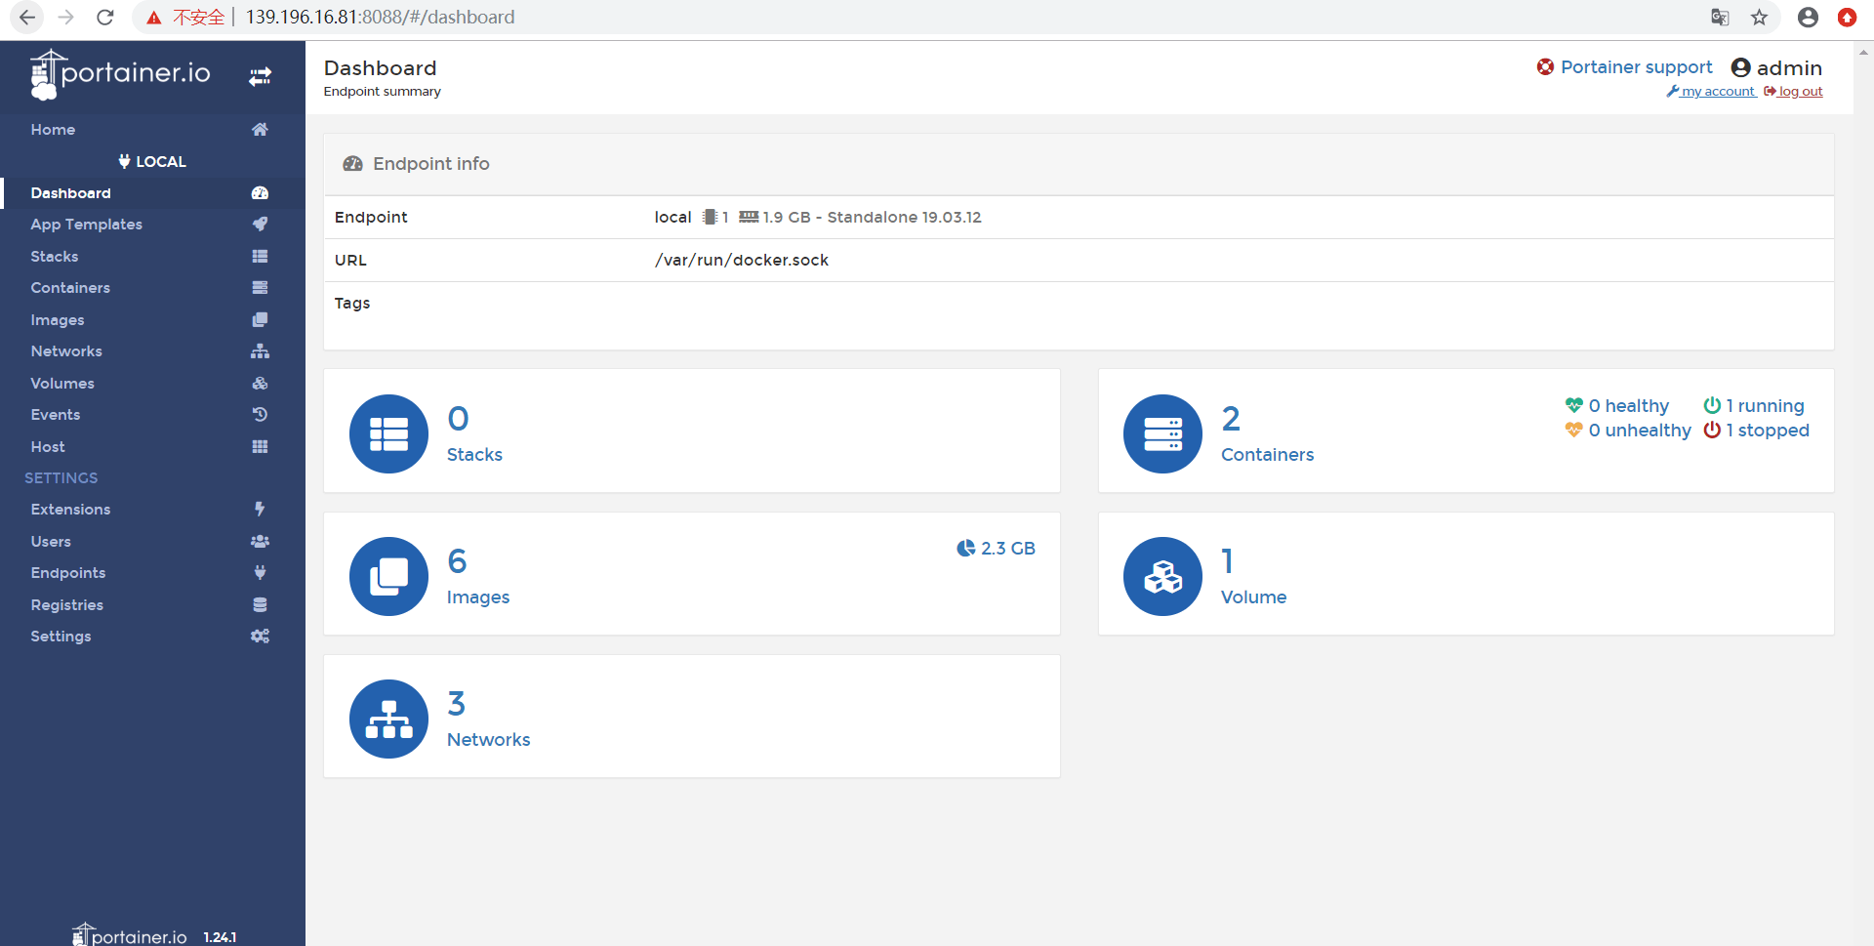
Task: Open the 2 Containers dashboard tile
Action: click(1466, 431)
